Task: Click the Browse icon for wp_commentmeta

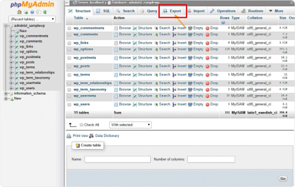Action: pyautogui.click(x=116, y=28)
